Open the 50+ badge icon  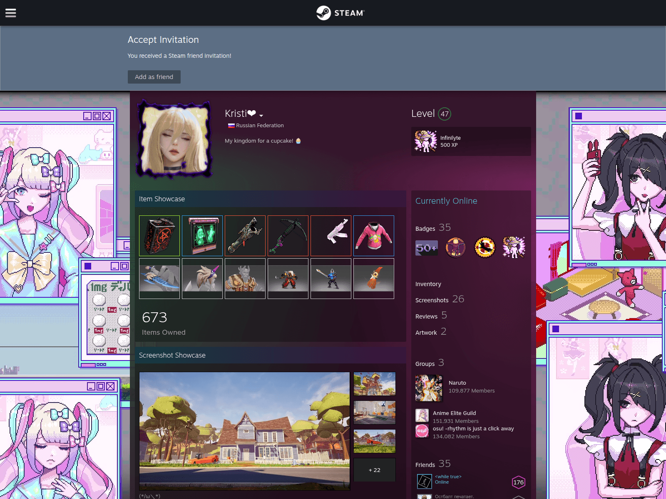tap(427, 248)
